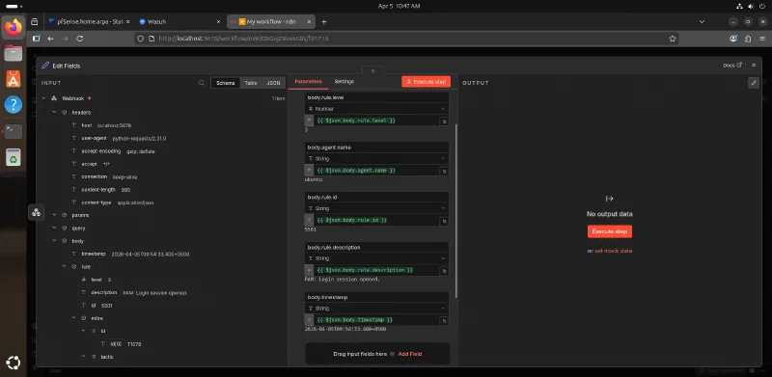Click the drag handle above Parameters panel

[x=373, y=70]
